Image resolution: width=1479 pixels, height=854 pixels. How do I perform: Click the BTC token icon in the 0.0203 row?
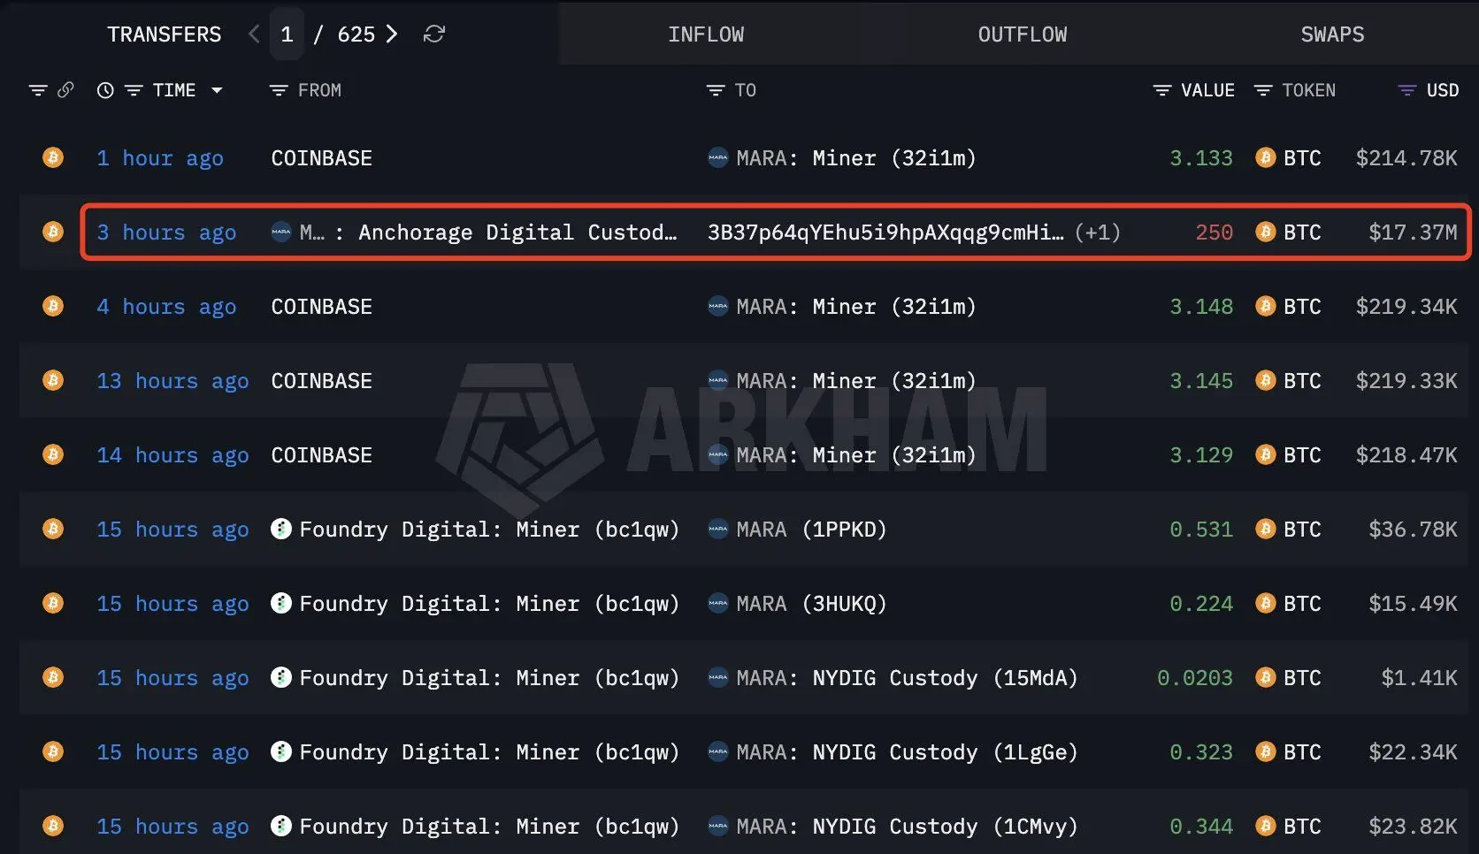pos(1266,677)
